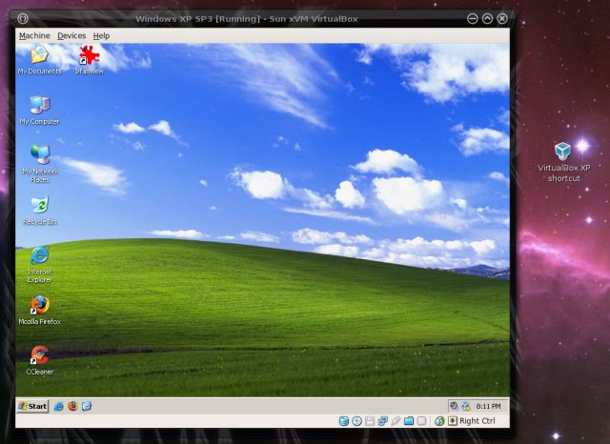Select Mozilla Firefox desktop shortcut
Viewport: 610px width, 444px height.
[x=40, y=311]
